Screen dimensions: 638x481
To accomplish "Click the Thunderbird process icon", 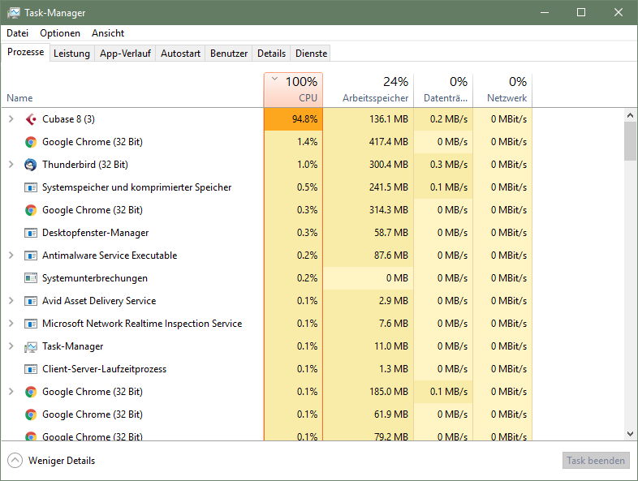I will (x=31, y=165).
